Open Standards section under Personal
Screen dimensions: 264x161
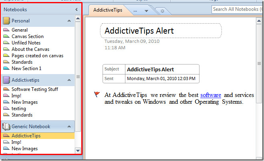point(22,62)
